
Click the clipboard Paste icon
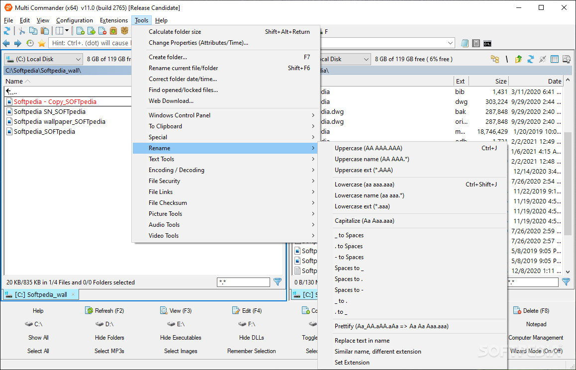(44, 31)
